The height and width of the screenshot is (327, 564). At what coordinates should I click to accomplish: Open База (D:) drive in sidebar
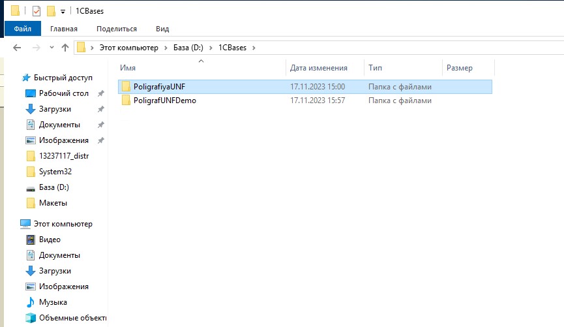(54, 187)
